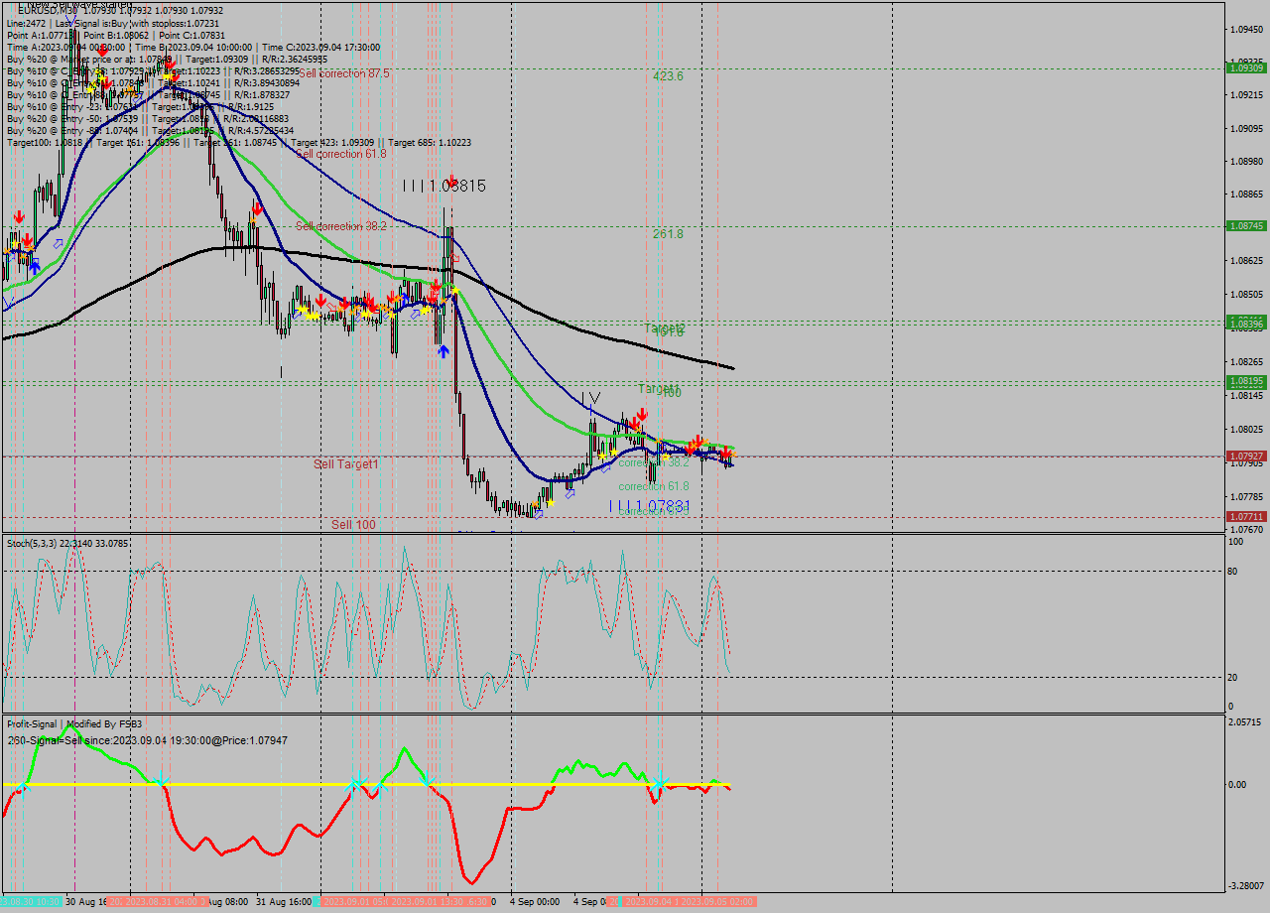The image size is (1270, 913).
Task: Click the 'I I I 1.08815' wave label
Action: (x=444, y=185)
